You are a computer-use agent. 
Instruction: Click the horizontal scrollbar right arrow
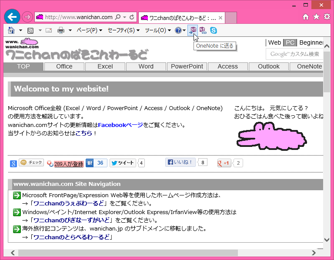click(x=314, y=253)
